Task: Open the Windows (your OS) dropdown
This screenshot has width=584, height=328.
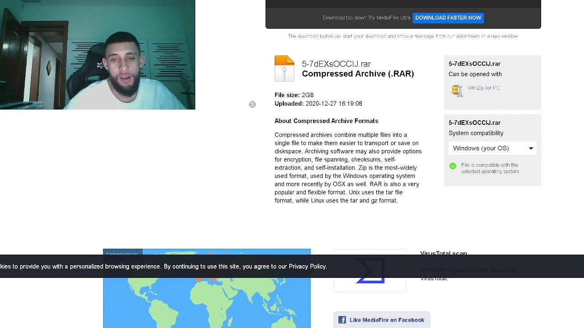Action: click(x=492, y=148)
